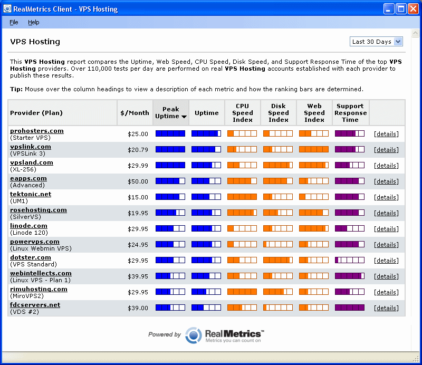Click fdcservers.net Support Response purple bar
The height and width of the screenshot is (365, 422).
[x=350, y=308]
